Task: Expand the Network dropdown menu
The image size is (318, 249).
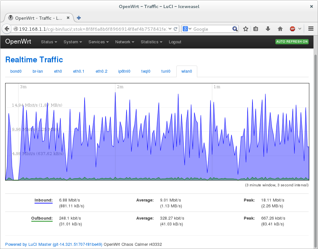Action: (x=125, y=42)
